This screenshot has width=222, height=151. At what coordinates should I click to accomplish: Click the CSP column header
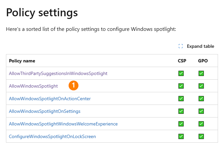pyautogui.click(x=182, y=61)
